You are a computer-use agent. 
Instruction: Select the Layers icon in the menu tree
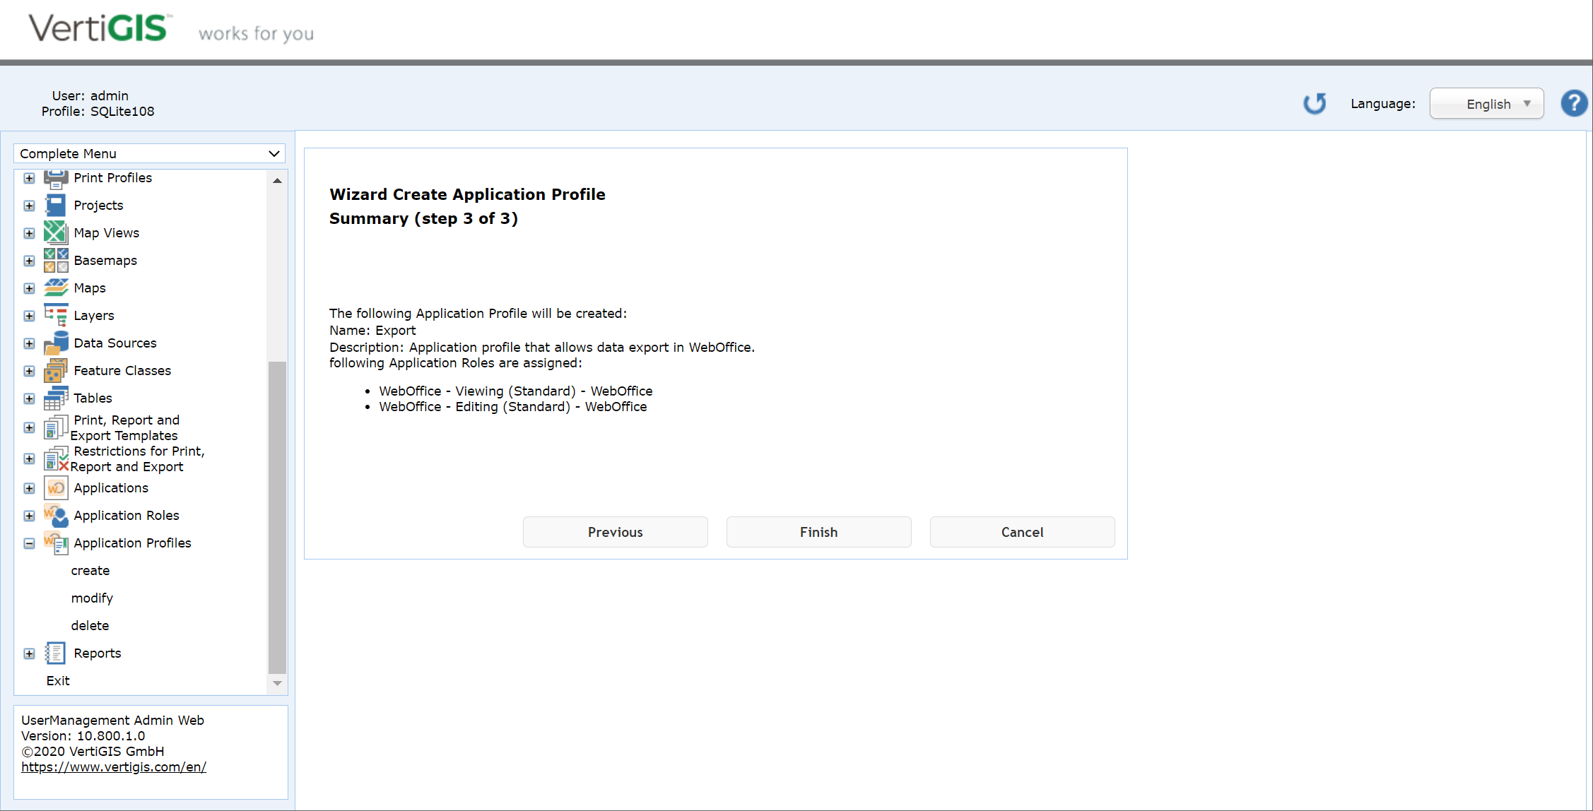pos(56,315)
